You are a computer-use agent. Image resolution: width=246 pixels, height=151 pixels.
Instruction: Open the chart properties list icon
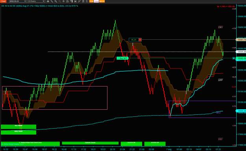pos(87,1)
